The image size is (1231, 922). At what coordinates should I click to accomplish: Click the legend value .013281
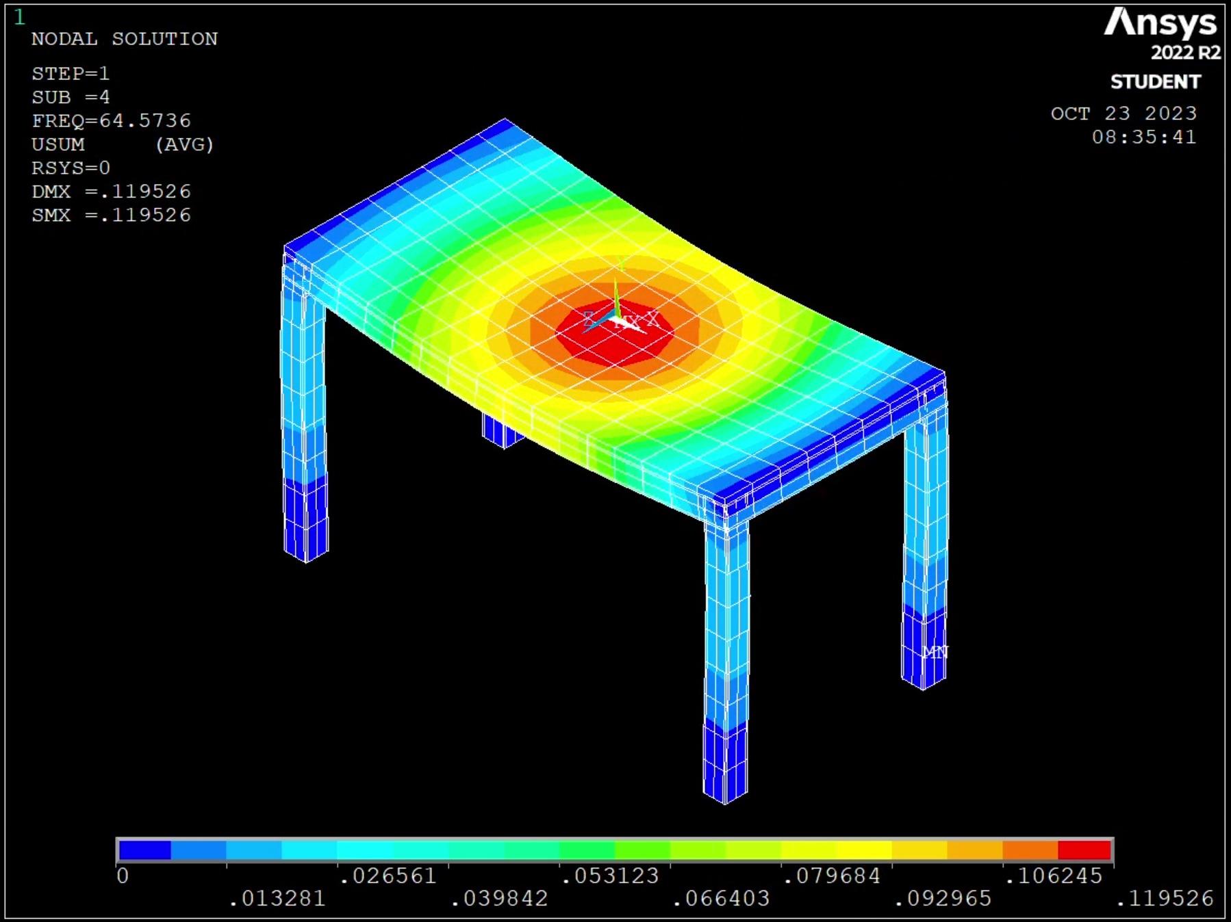point(277,899)
